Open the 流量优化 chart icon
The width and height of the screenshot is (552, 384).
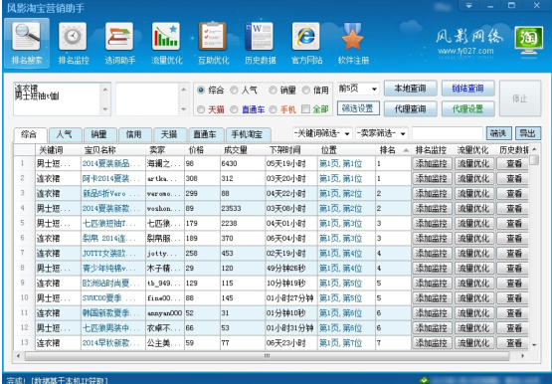pos(166,37)
